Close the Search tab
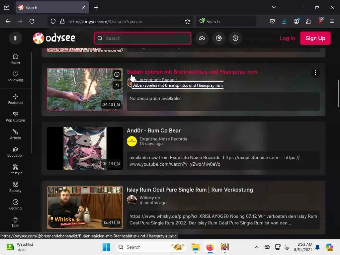Screen dimensions: 340x255 pyautogui.click(x=84, y=7)
